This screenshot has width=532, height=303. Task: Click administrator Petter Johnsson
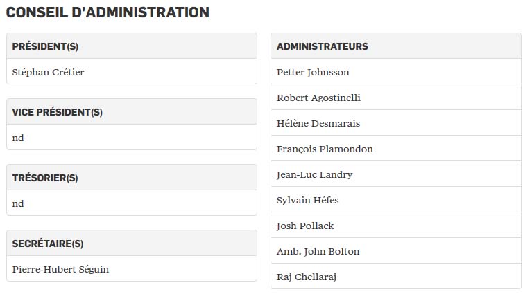[313, 72]
